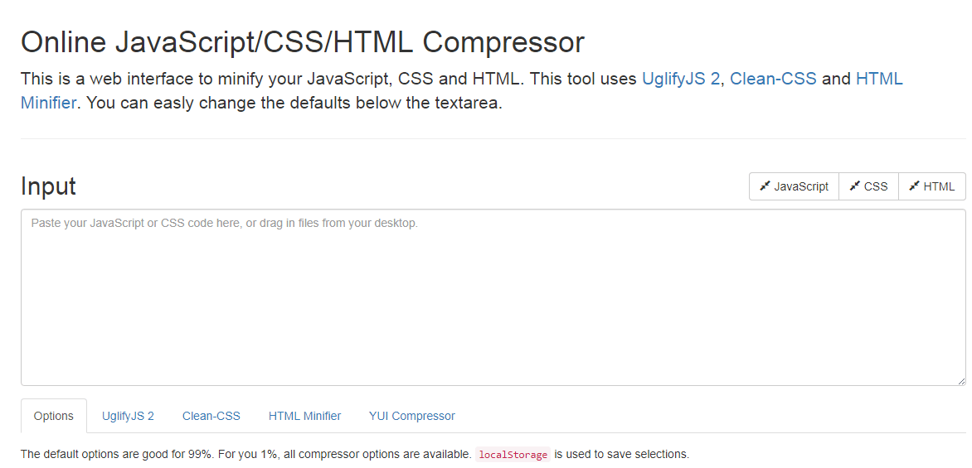Screen dimensions: 972x468
Task: Follow the Clean-CSS link in description
Action: pos(773,80)
